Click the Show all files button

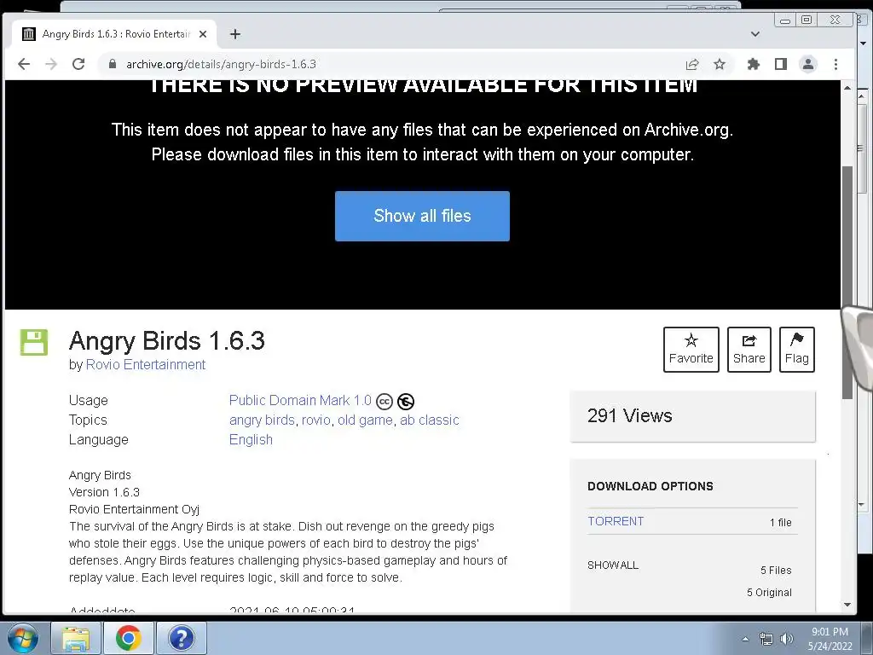point(422,216)
